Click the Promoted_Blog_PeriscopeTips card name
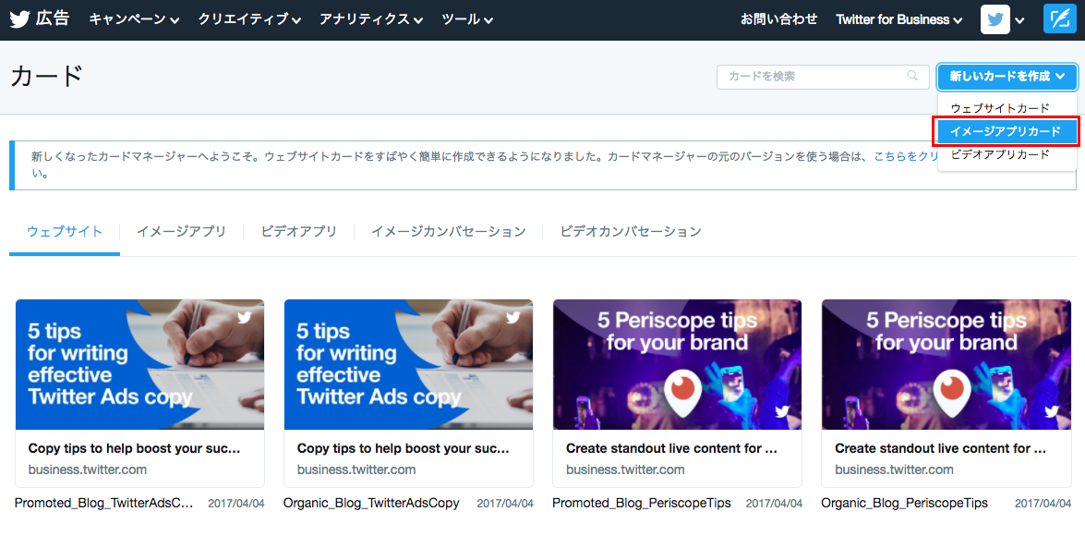This screenshot has height=536, width=1085. 642,504
